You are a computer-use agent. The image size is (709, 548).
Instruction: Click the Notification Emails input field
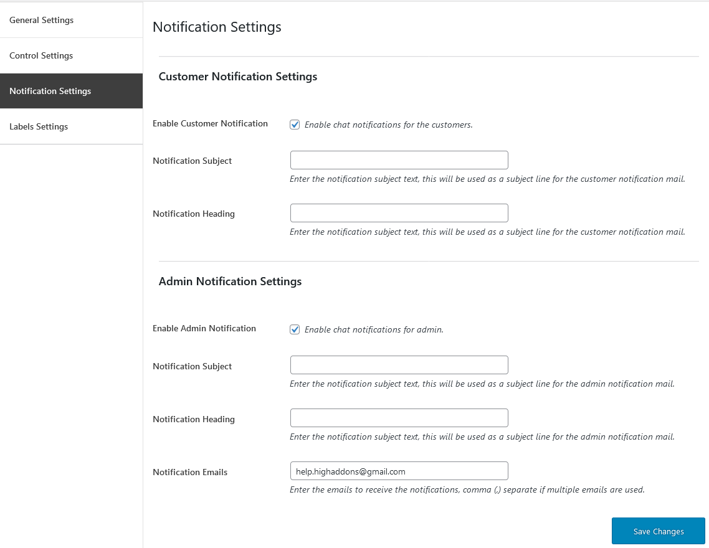tap(399, 471)
